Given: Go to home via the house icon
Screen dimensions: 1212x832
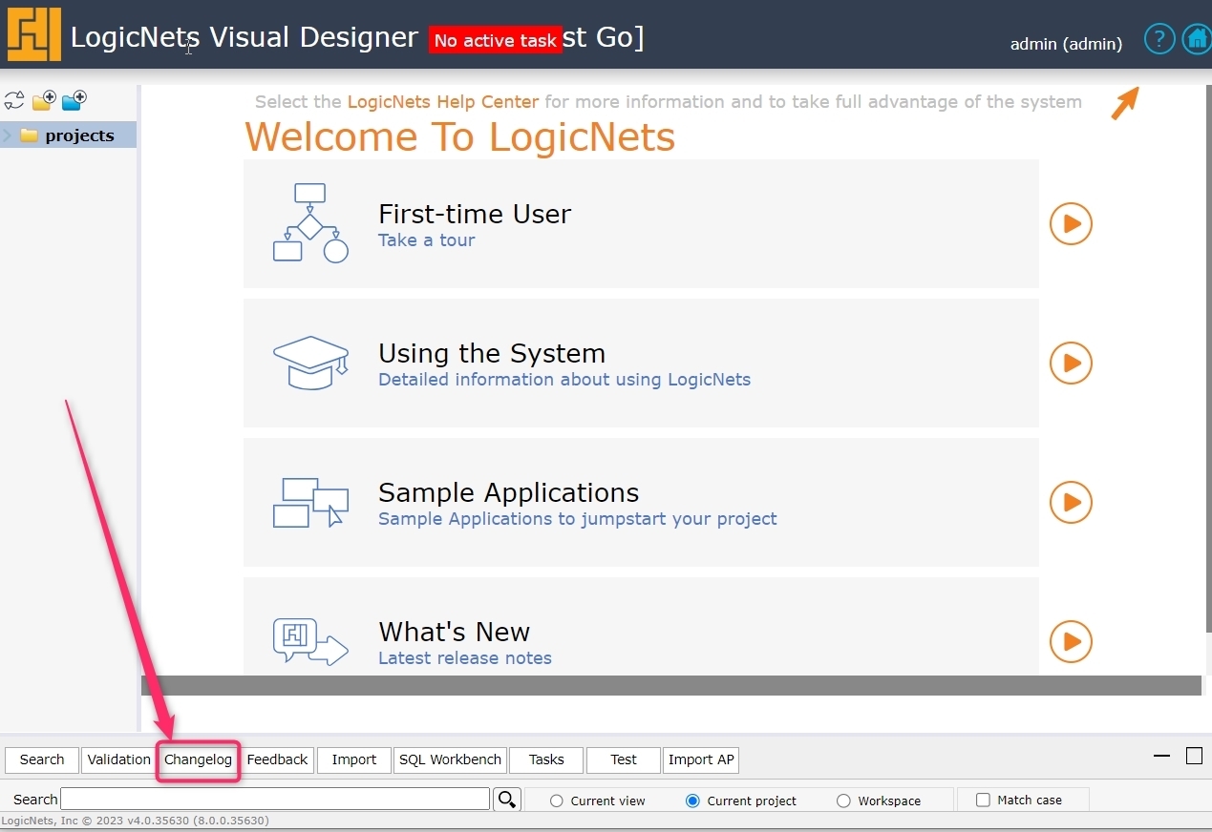Looking at the screenshot, I should pos(1197,39).
